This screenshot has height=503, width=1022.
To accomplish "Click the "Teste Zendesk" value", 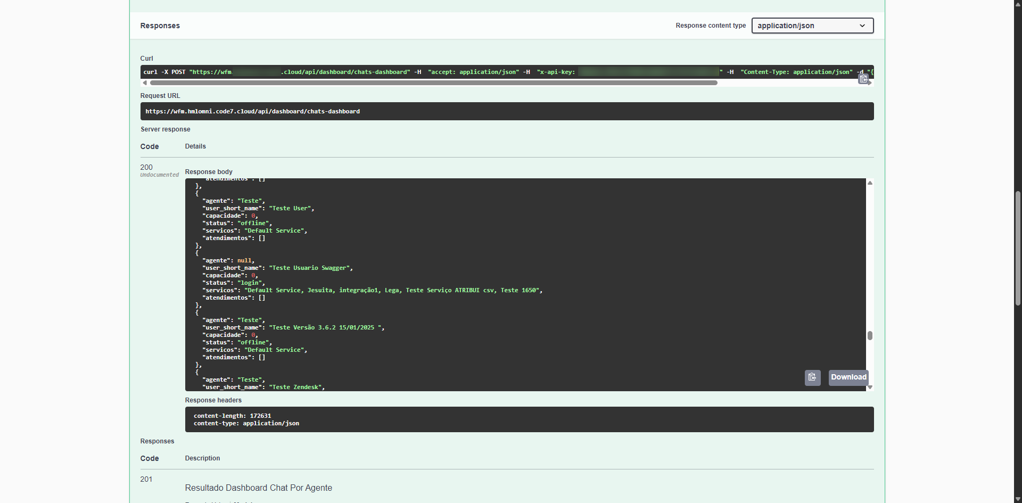I will pyautogui.click(x=295, y=387).
